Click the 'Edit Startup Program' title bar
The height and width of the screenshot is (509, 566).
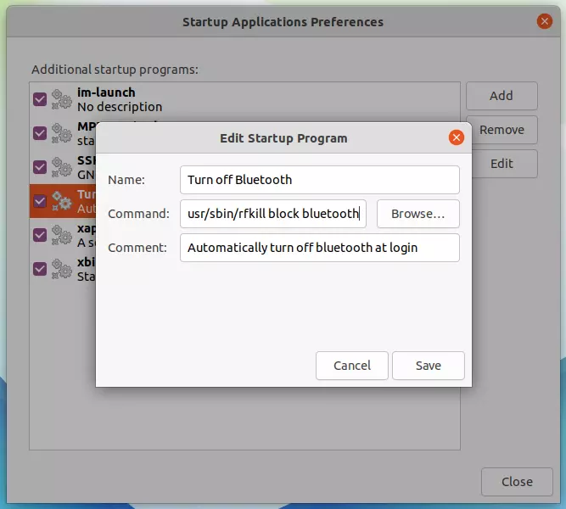click(283, 138)
